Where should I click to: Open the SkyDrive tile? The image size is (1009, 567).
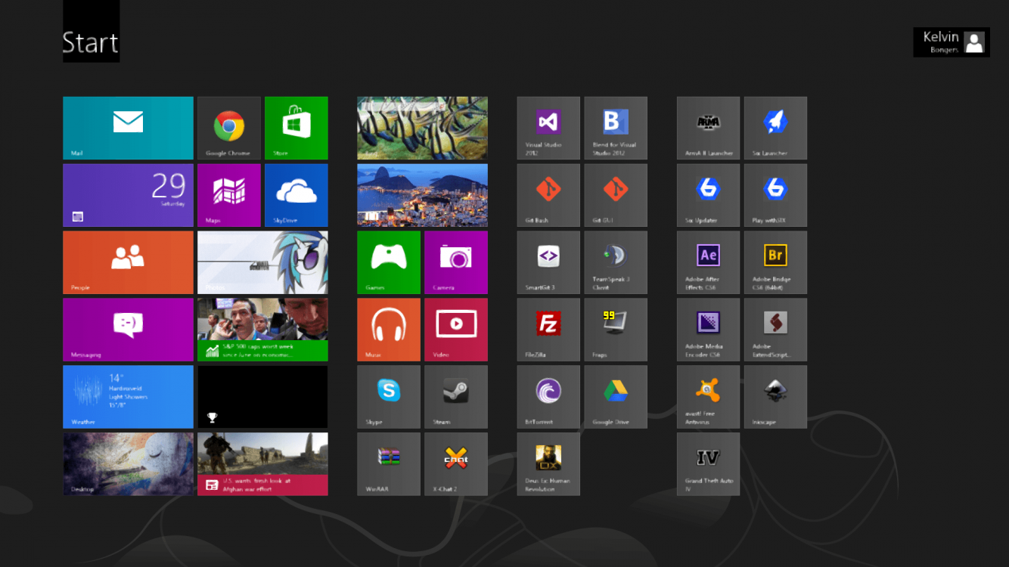[x=296, y=195]
